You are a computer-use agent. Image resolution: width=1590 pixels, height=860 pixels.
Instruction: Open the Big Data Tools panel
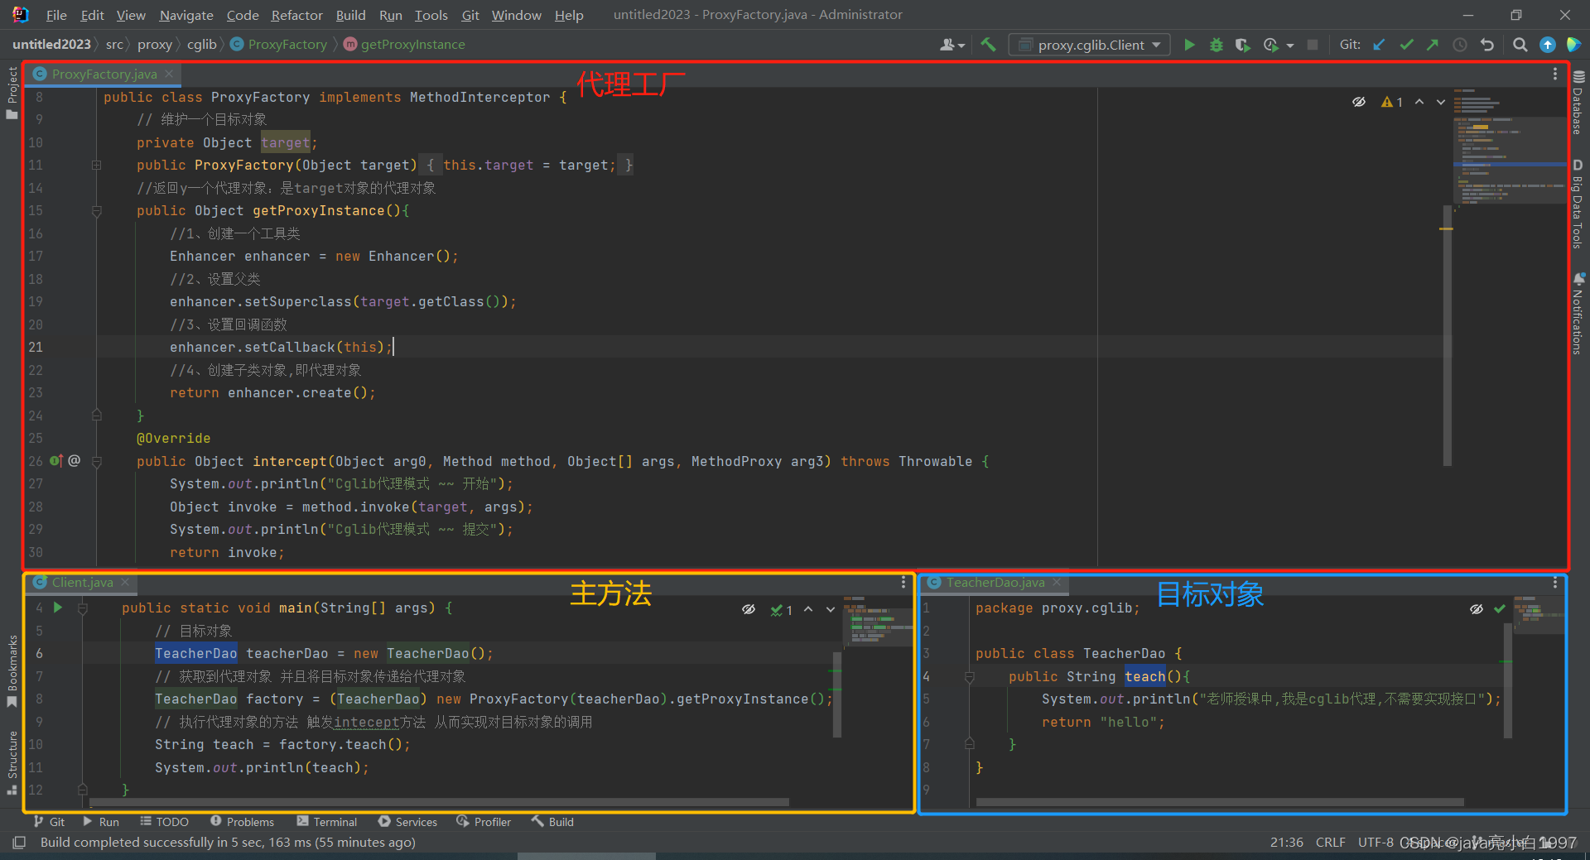1578,204
